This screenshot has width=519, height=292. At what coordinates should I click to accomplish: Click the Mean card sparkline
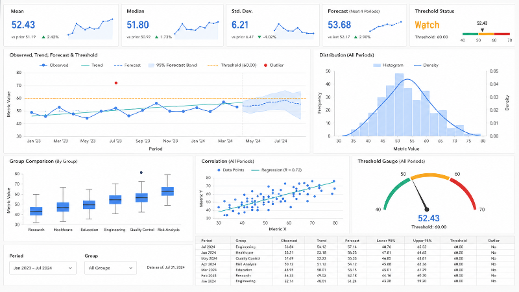[x=90, y=29]
